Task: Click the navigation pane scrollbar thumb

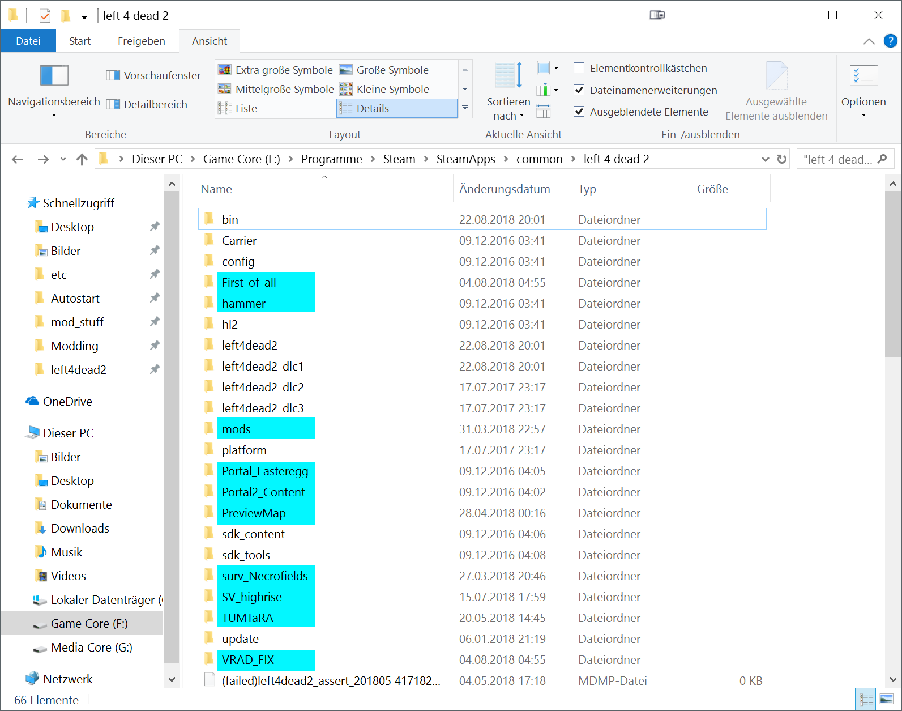Action: (x=172, y=427)
